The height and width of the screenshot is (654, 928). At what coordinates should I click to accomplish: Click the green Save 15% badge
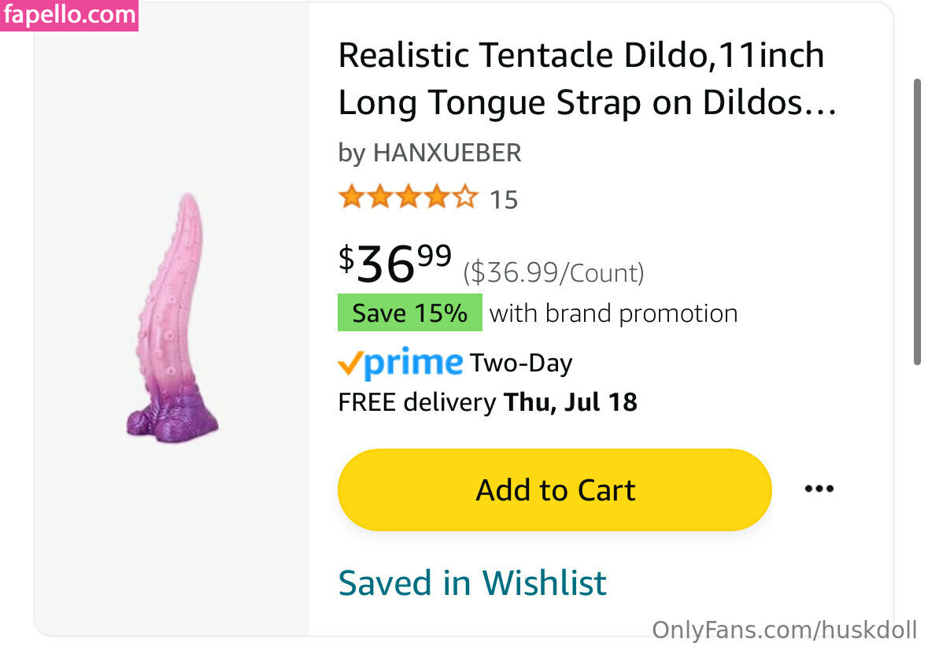point(409,313)
